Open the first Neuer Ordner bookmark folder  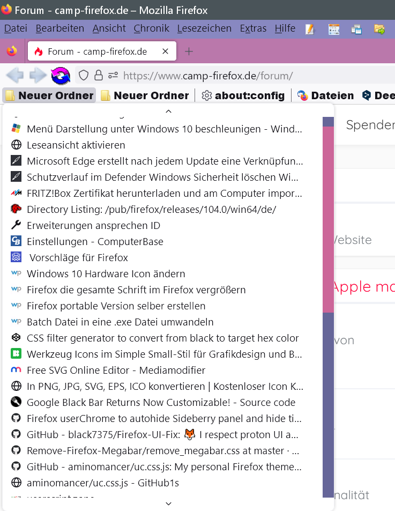49,95
